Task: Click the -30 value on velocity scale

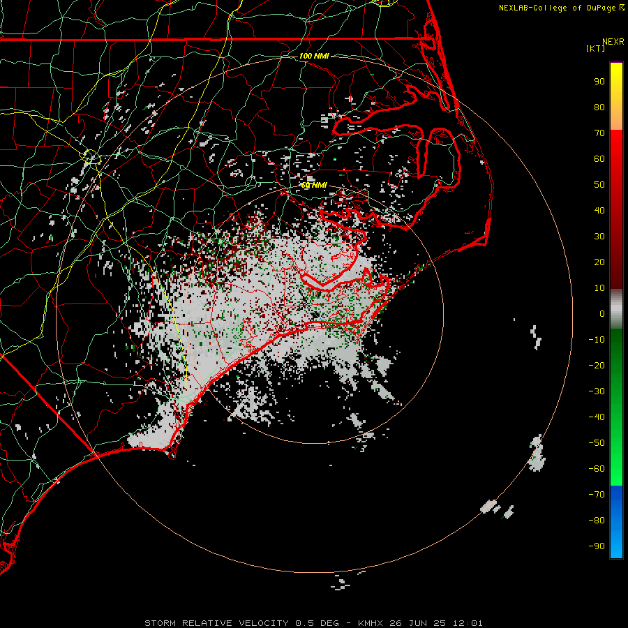Action: coord(597,391)
